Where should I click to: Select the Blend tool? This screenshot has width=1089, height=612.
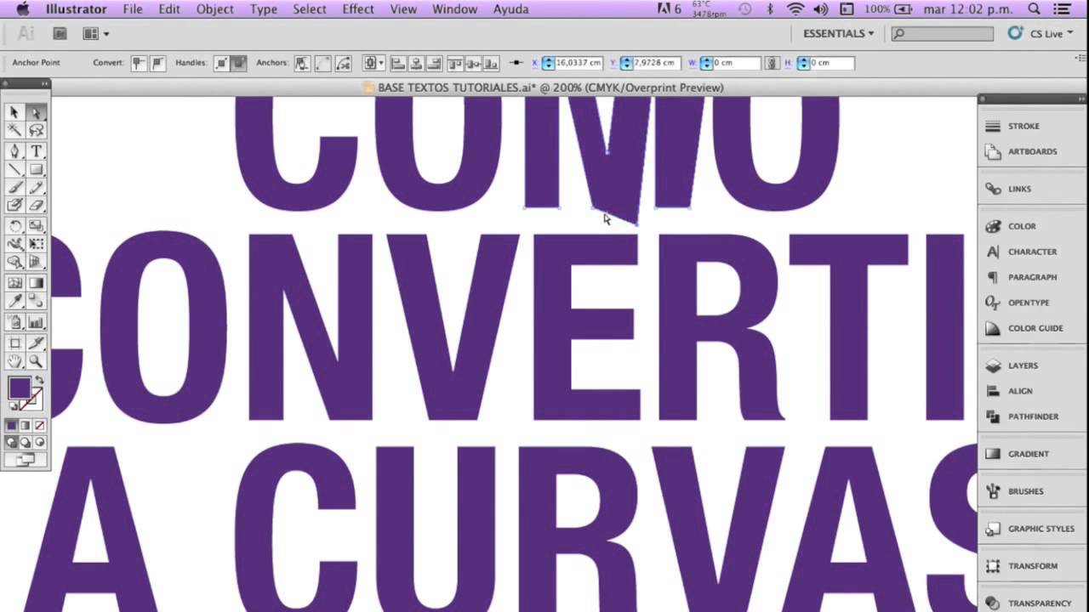[x=36, y=301]
